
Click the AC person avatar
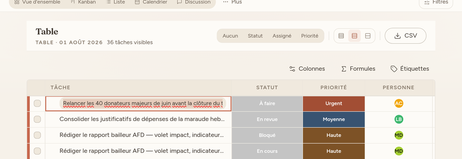pos(398,103)
